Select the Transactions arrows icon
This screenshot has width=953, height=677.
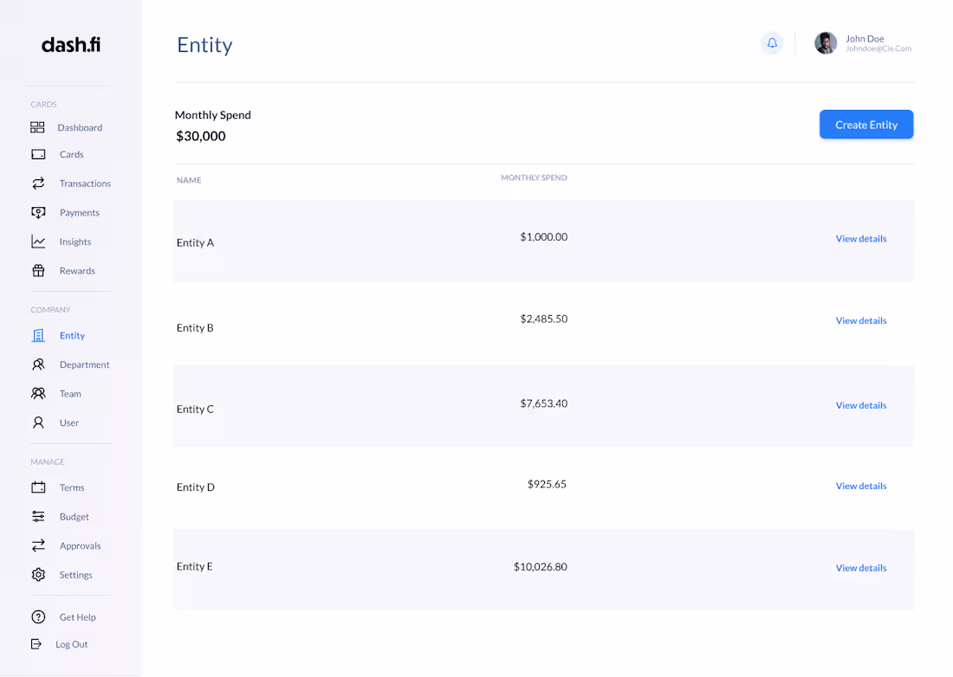point(38,184)
